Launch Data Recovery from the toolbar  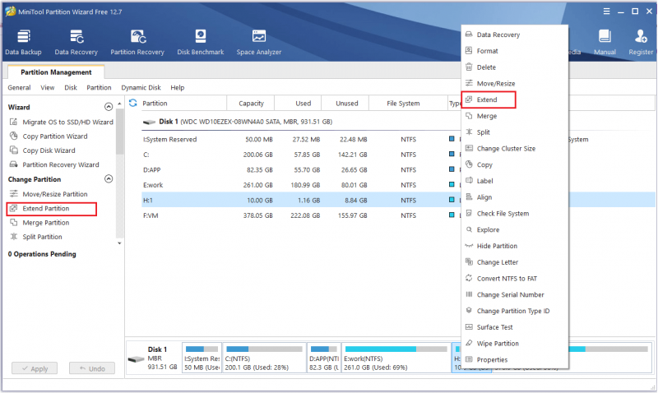pyautogui.click(x=76, y=43)
